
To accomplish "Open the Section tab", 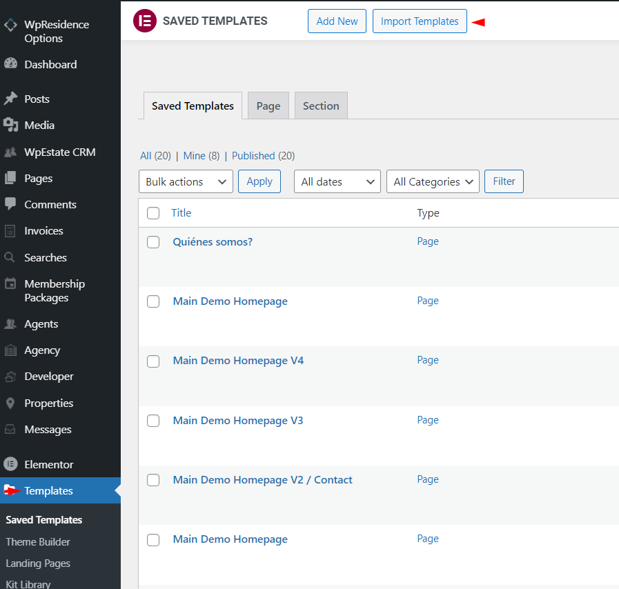I will click(321, 106).
